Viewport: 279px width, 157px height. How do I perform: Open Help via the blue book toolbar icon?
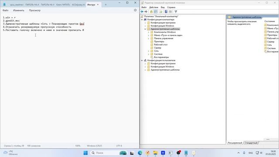click(166, 12)
